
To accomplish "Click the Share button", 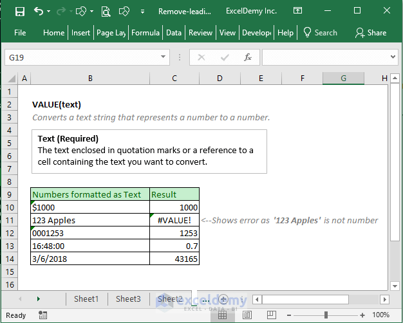I will 371,33.
